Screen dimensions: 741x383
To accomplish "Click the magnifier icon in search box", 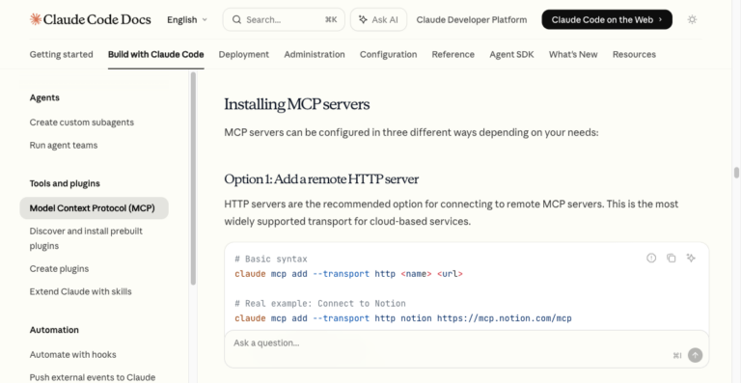I will (x=236, y=20).
